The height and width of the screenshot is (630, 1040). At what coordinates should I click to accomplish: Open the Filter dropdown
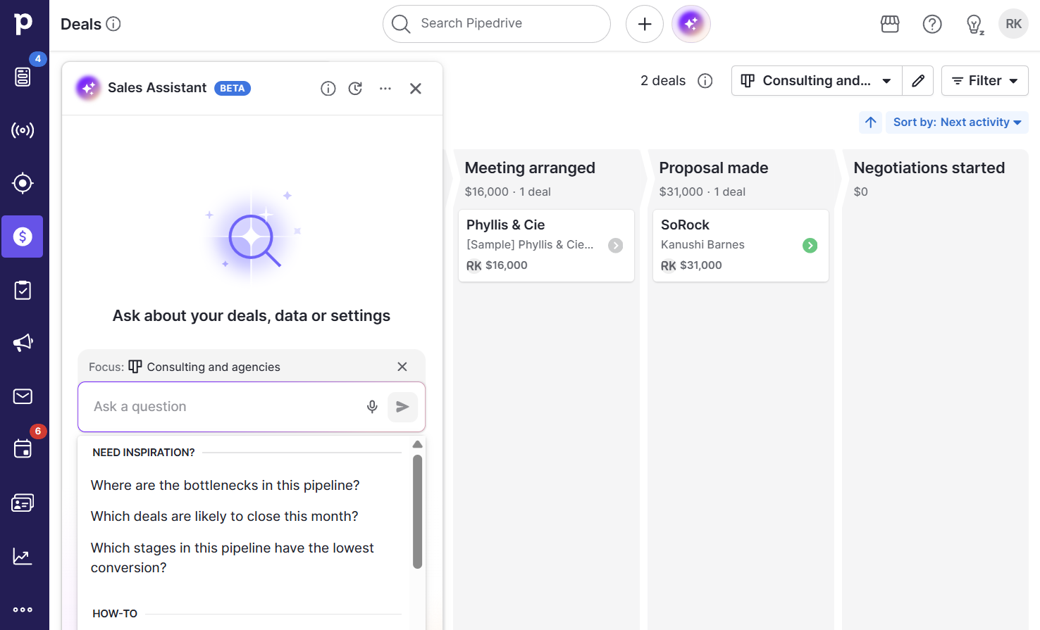(984, 80)
